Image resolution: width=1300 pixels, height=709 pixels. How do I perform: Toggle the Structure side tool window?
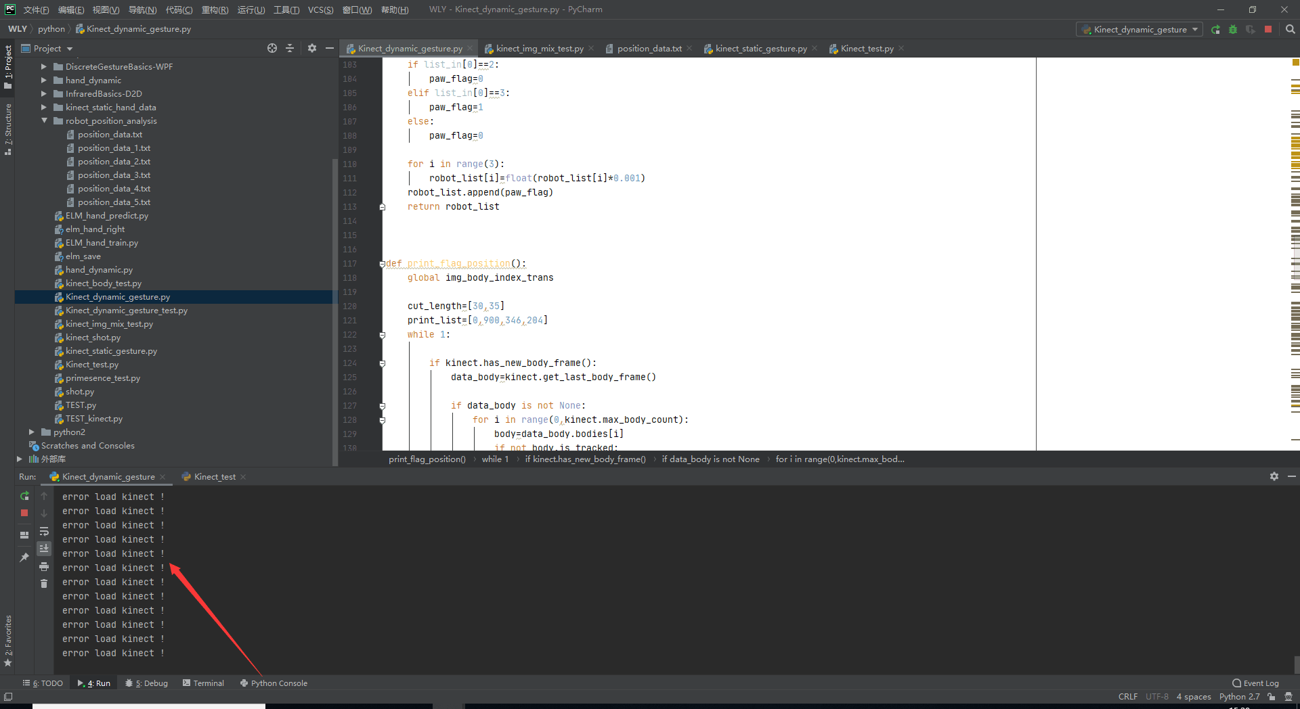coord(8,129)
